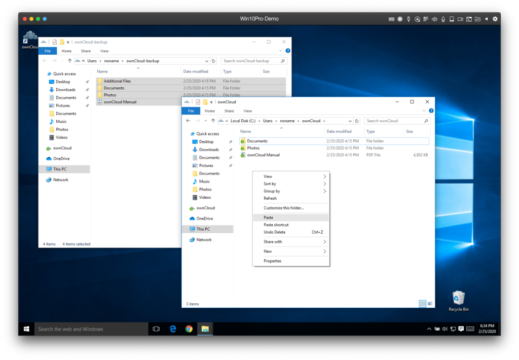Open Properties from the context menu
This screenshot has width=519, height=360.
point(291,261)
